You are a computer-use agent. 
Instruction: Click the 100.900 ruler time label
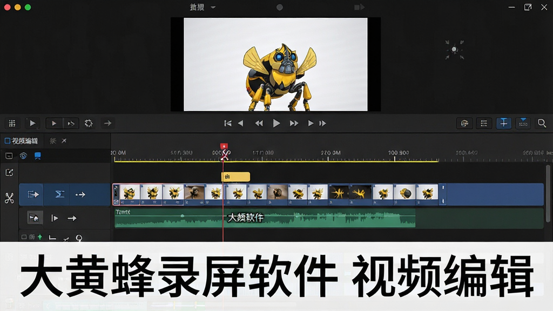[x=399, y=153]
